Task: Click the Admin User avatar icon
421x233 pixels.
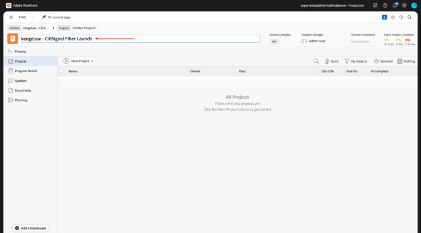Action: pos(304,41)
